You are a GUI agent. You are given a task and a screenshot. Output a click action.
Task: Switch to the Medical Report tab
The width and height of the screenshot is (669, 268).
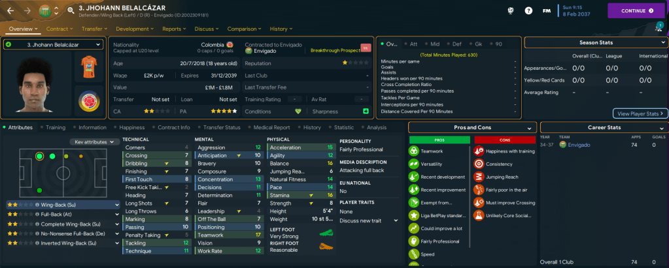click(x=271, y=128)
